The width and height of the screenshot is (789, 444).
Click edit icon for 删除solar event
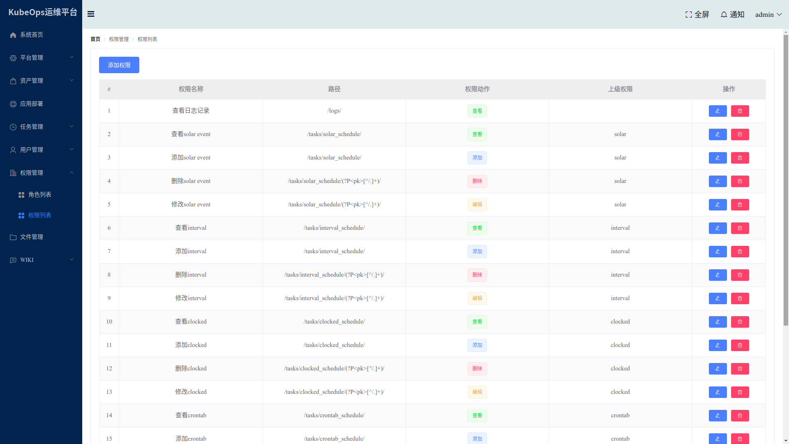coord(717,181)
